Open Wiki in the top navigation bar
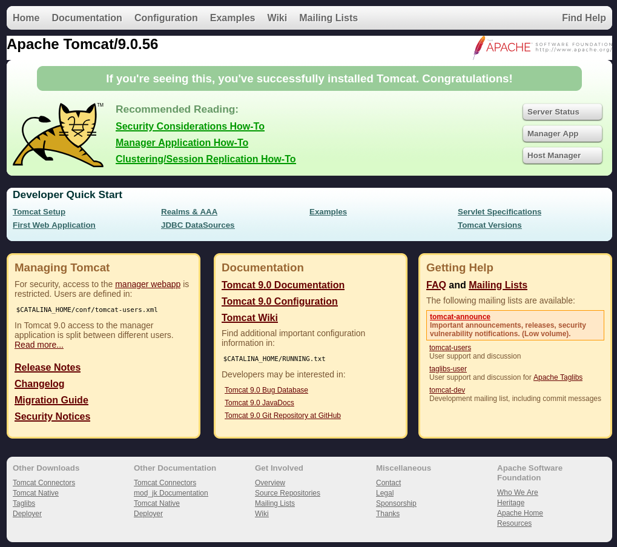Screen dimensions: 617x547 (277, 18)
